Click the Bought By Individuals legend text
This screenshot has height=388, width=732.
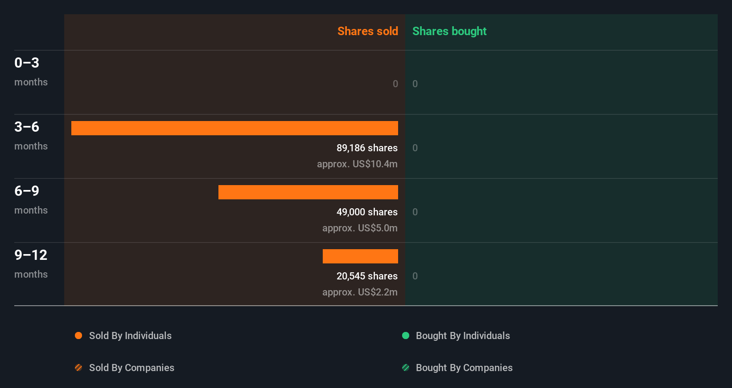[x=463, y=335]
